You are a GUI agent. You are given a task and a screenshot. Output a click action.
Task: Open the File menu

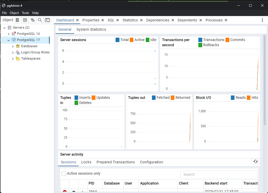[x=4, y=13]
